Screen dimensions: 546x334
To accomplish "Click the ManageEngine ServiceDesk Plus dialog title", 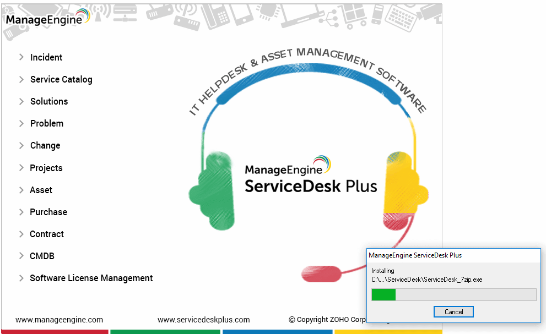I will coord(415,255).
